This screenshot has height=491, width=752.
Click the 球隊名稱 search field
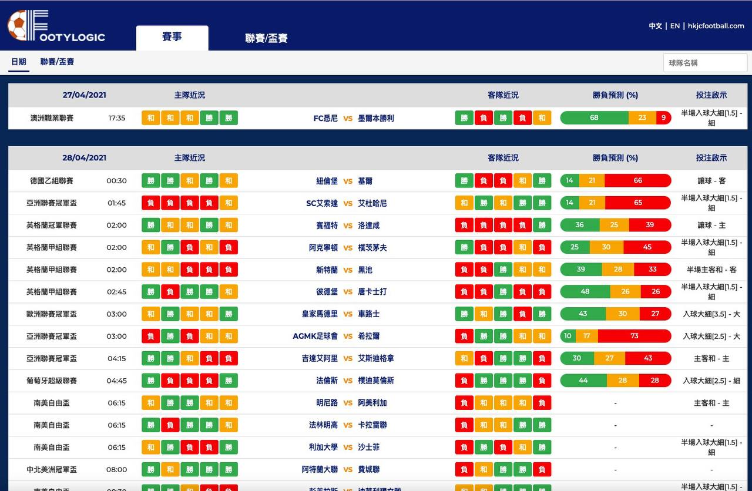(x=705, y=63)
